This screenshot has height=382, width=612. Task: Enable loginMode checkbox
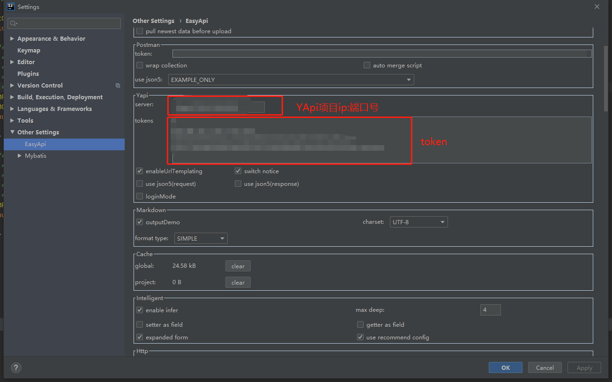pos(140,197)
